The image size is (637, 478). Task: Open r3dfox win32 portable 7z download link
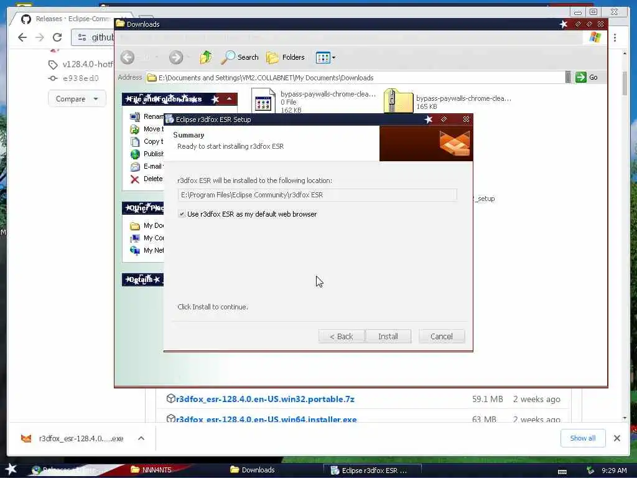(x=265, y=399)
